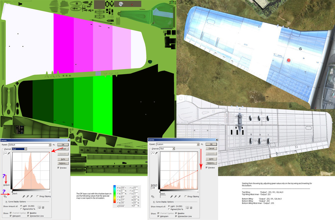The image size is (335, 220).
Task: Click text 'Bottom Wing Most inner - Output: 255'
Action: pyautogui.click(x=258, y=203)
